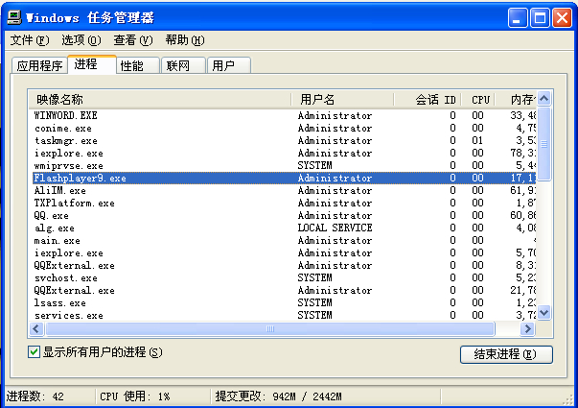Close the Task Manager window

coord(562,17)
